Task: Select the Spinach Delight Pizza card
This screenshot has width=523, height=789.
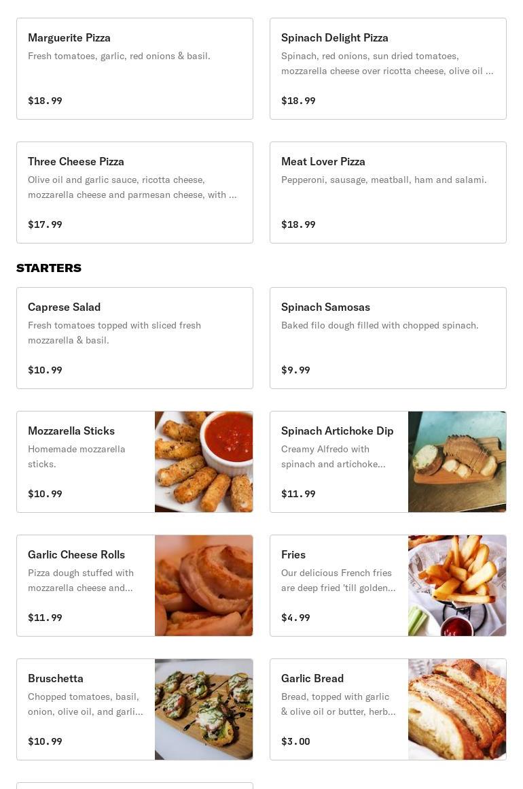Action: 388,69
